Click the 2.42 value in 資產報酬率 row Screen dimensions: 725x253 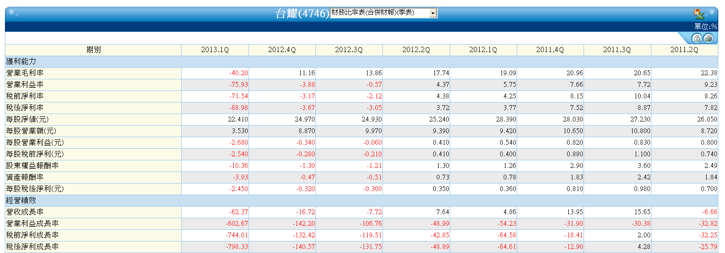644,177
